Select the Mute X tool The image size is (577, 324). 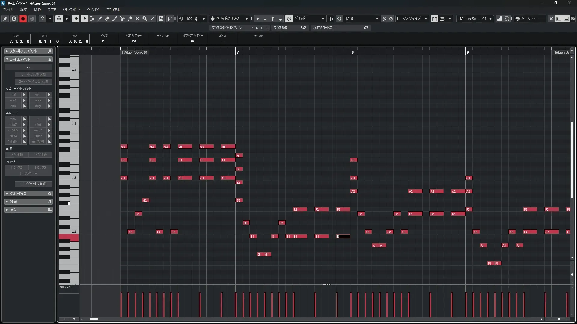pyautogui.click(x=137, y=19)
